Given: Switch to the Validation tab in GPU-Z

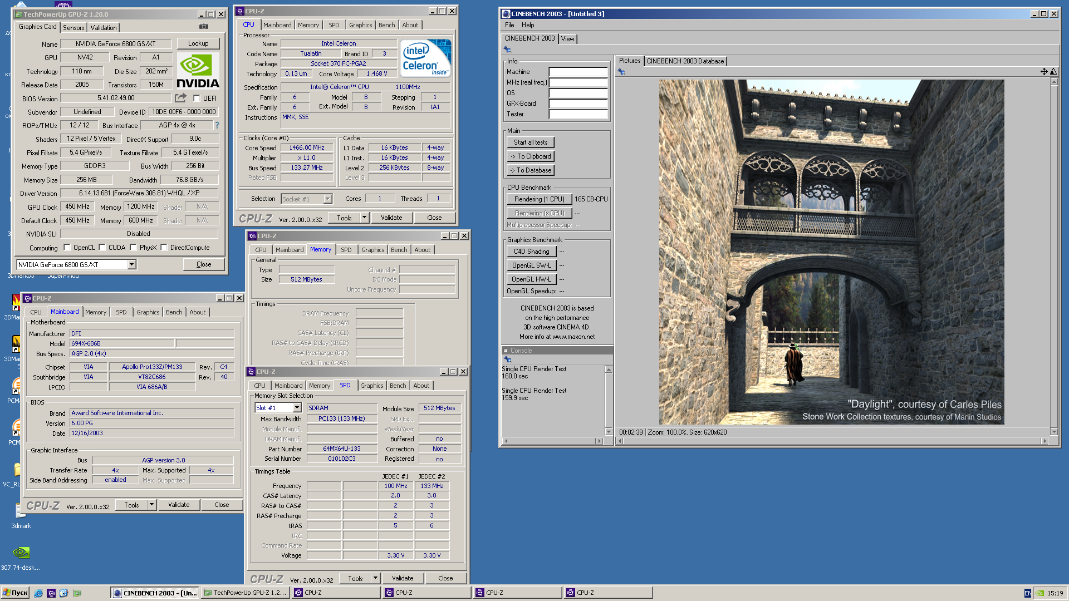Looking at the screenshot, I should 104,28.
